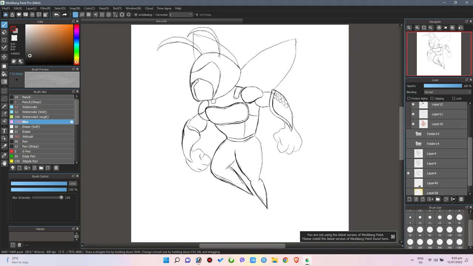The height and width of the screenshot is (266, 473).
Task: Duplicate the selected layer
Action: point(446,199)
